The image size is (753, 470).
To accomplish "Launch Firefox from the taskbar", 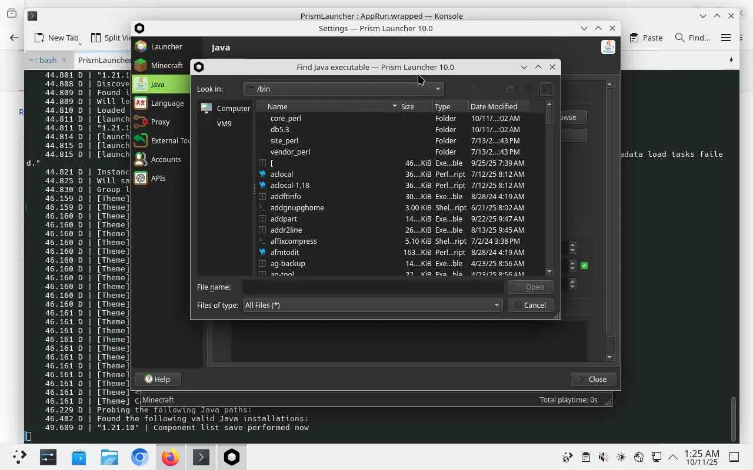I will click(171, 457).
